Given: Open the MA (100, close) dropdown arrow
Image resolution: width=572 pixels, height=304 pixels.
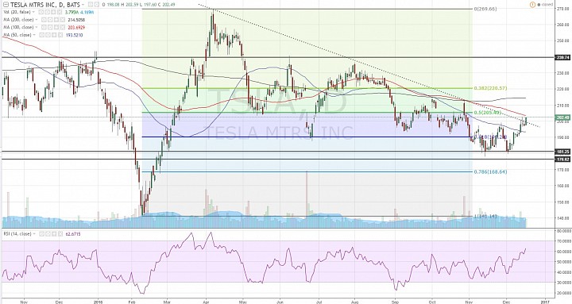Looking at the screenshot, I should [37, 27].
